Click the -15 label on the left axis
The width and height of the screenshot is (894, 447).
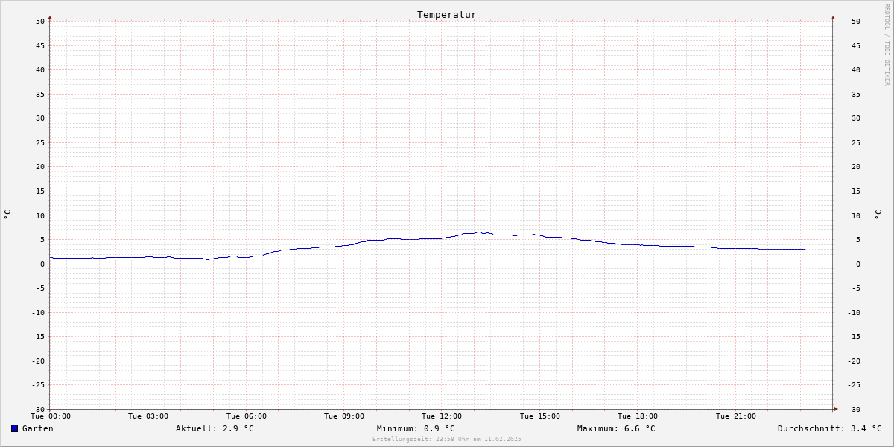[38, 336]
